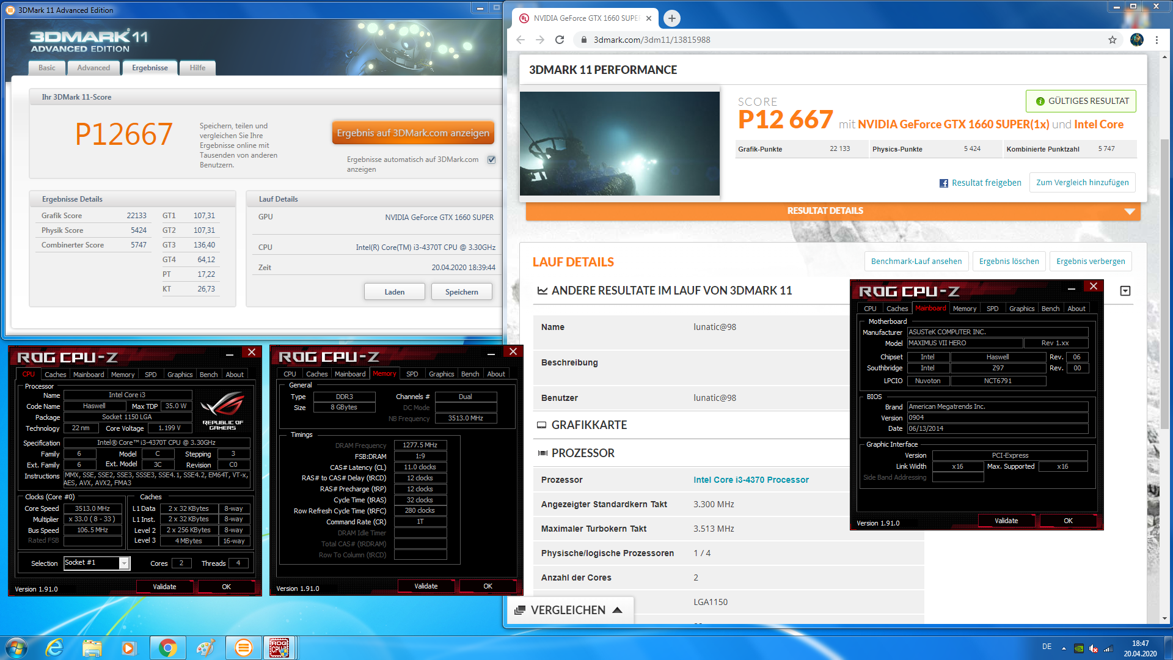Open NVIDIA tray icon

(x=1080, y=648)
